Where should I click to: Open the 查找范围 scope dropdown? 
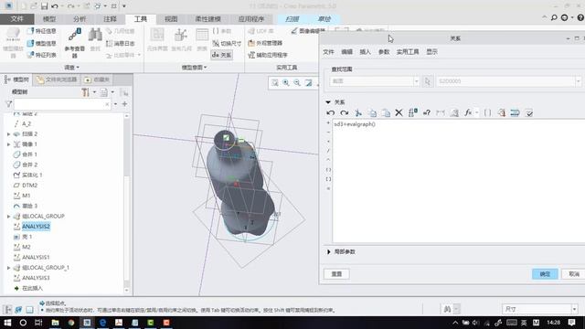pos(375,81)
